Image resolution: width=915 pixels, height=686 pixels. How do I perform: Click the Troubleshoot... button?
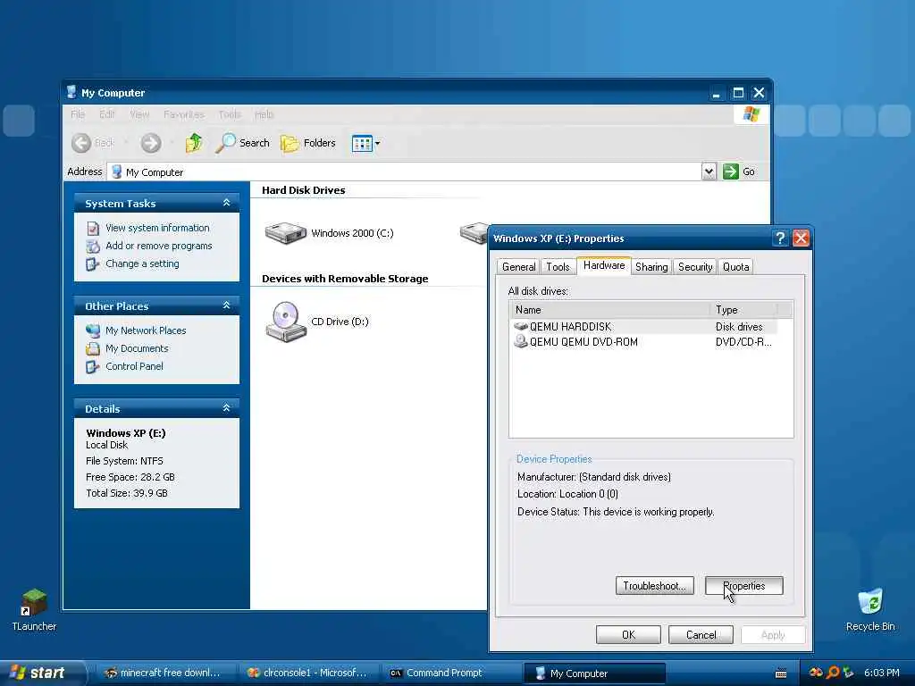coord(655,586)
